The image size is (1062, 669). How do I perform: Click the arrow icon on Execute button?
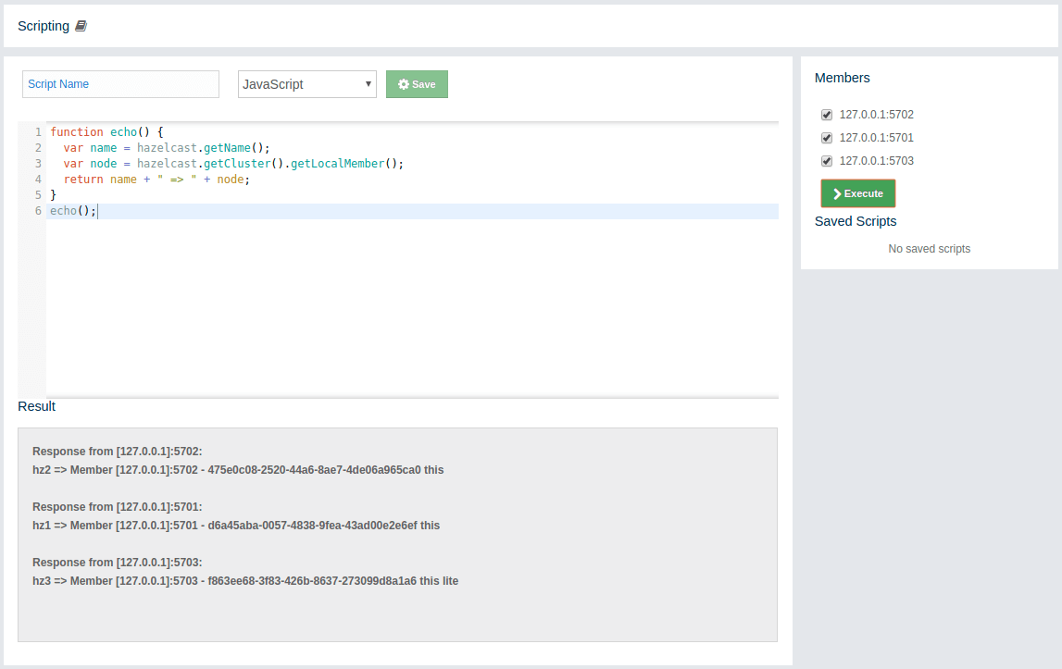[x=836, y=194]
